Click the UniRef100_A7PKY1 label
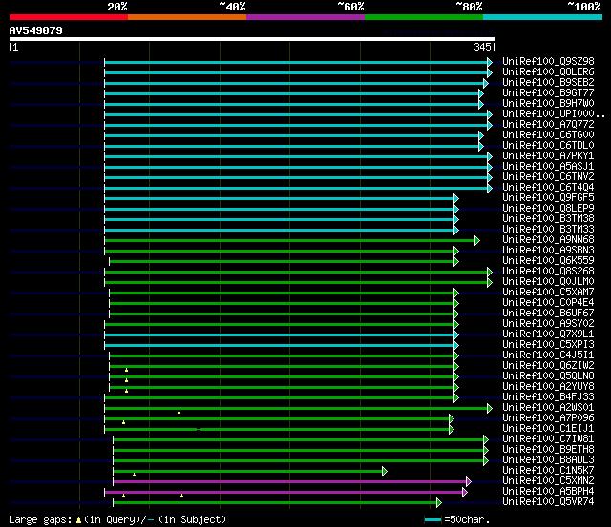 click(548, 156)
